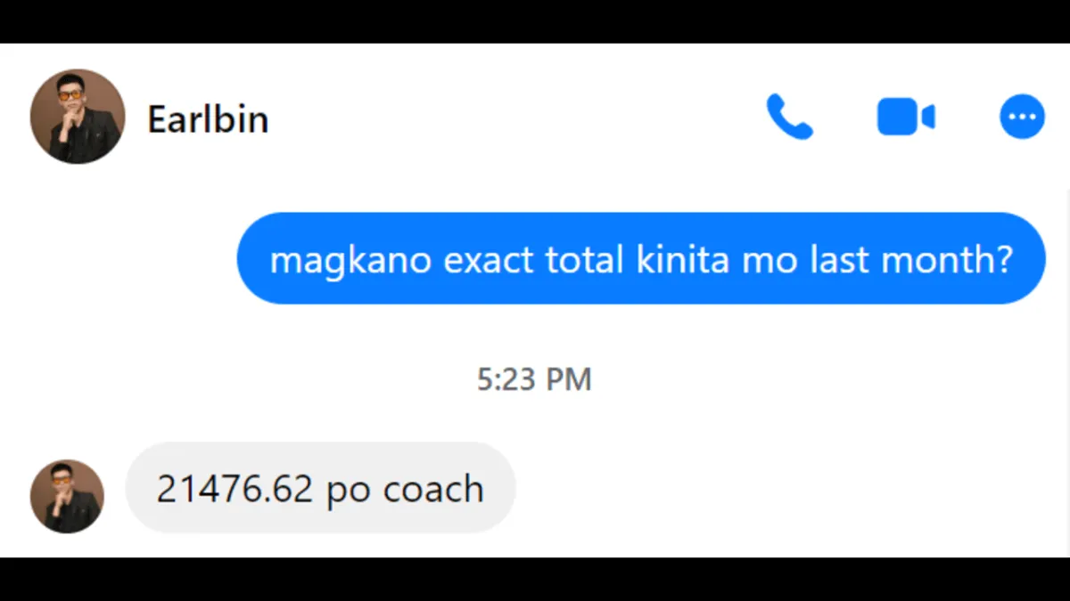Open the three-dot conversation options
Screen dimensions: 1070x601
[x=1022, y=117]
